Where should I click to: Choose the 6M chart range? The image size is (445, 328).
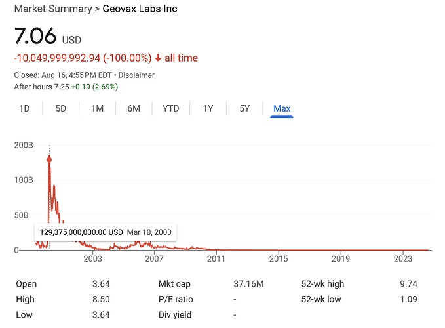click(134, 108)
